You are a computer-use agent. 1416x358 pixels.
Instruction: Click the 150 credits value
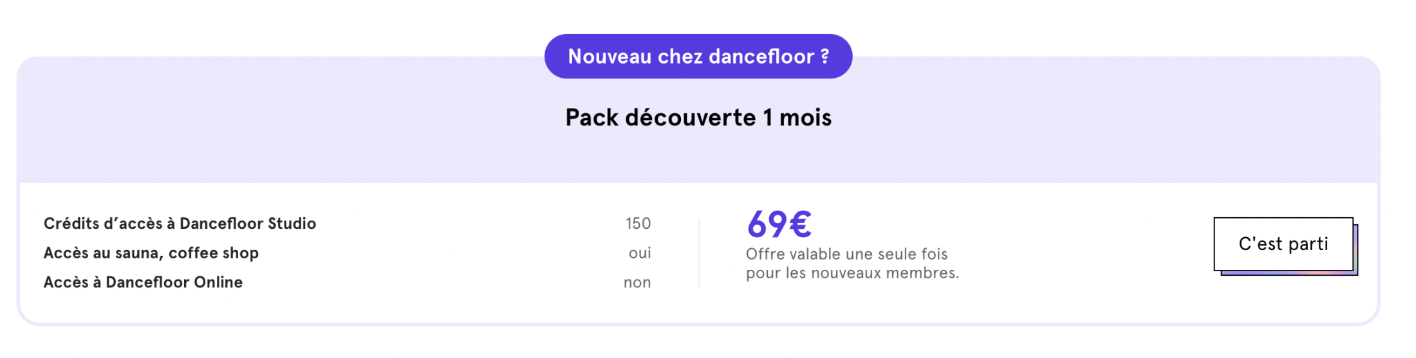[x=638, y=224]
